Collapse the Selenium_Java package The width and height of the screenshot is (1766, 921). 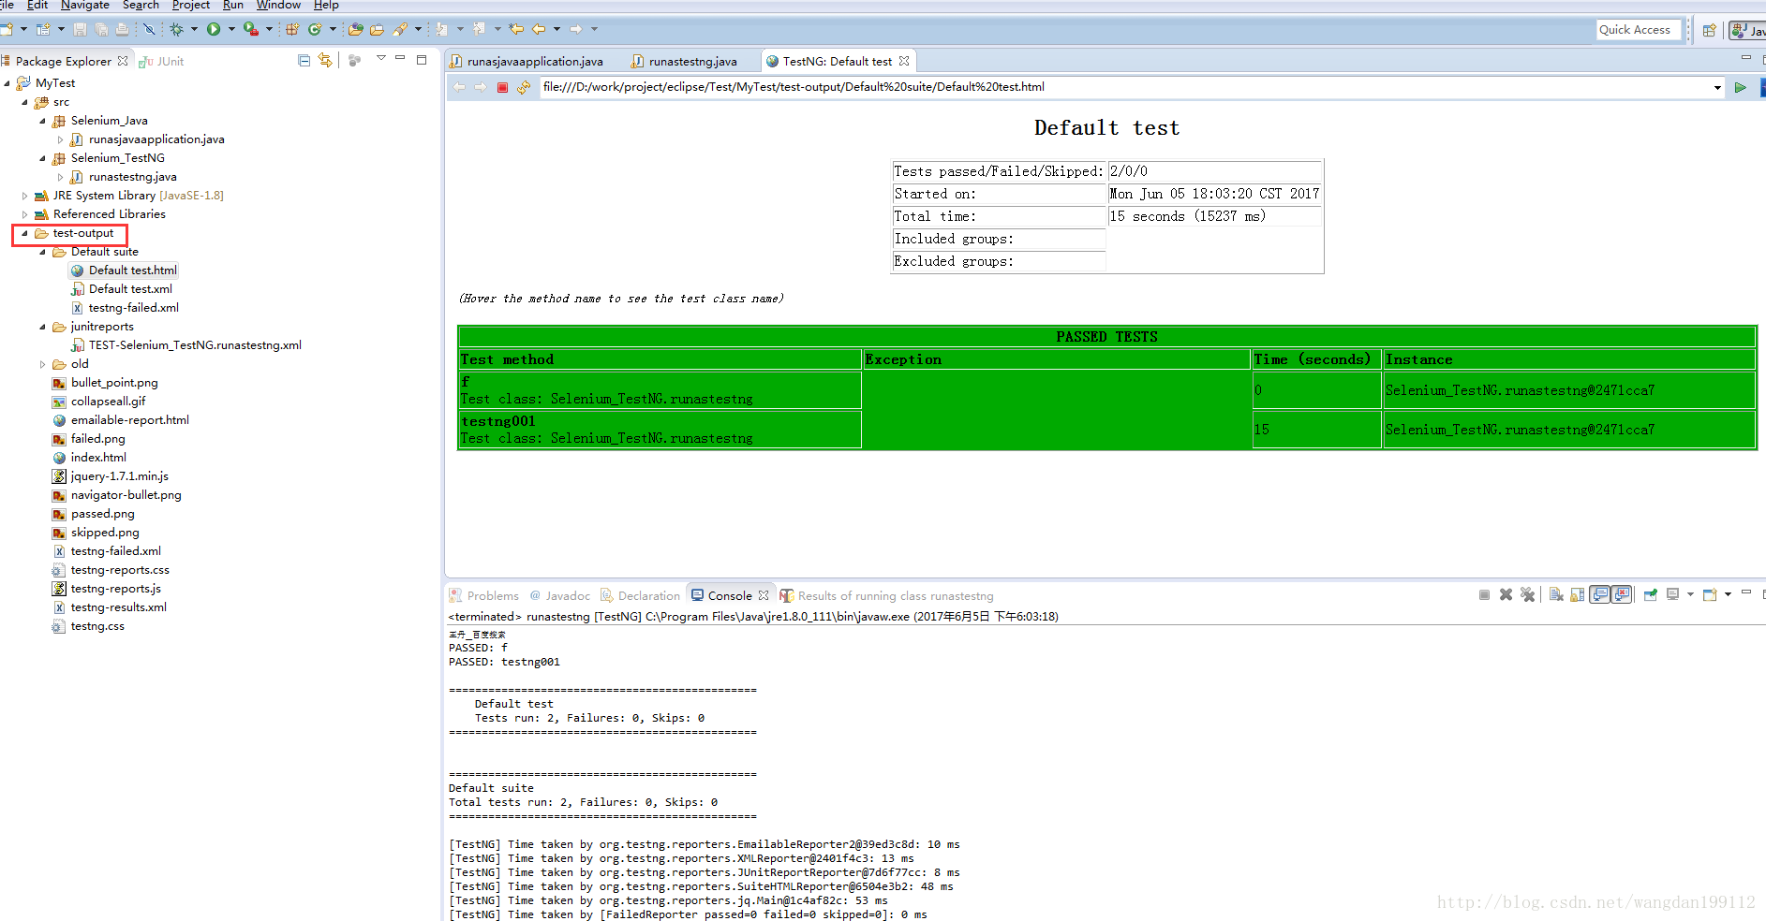pyautogui.click(x=42, y=121)
